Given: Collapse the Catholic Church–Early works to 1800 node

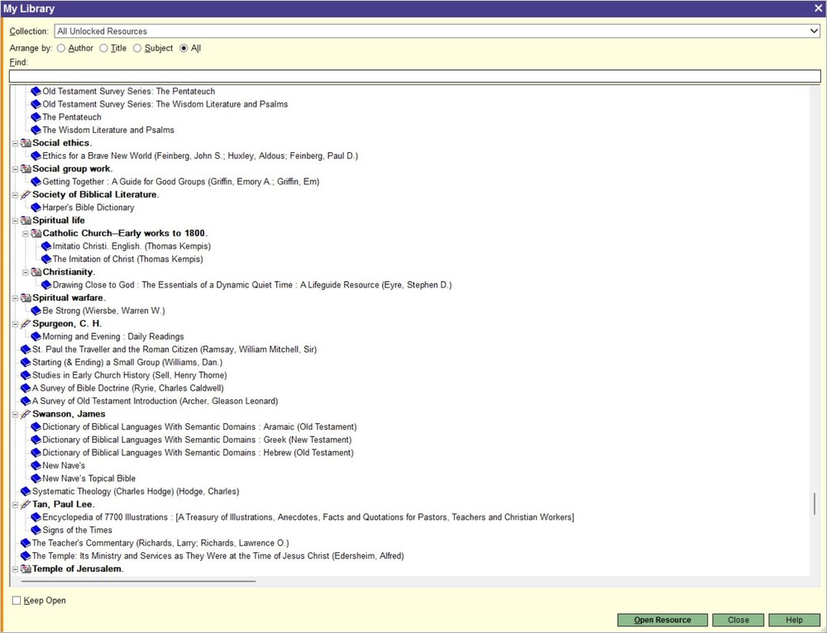Looking at the screenshot, I should [x=26, y=234].
